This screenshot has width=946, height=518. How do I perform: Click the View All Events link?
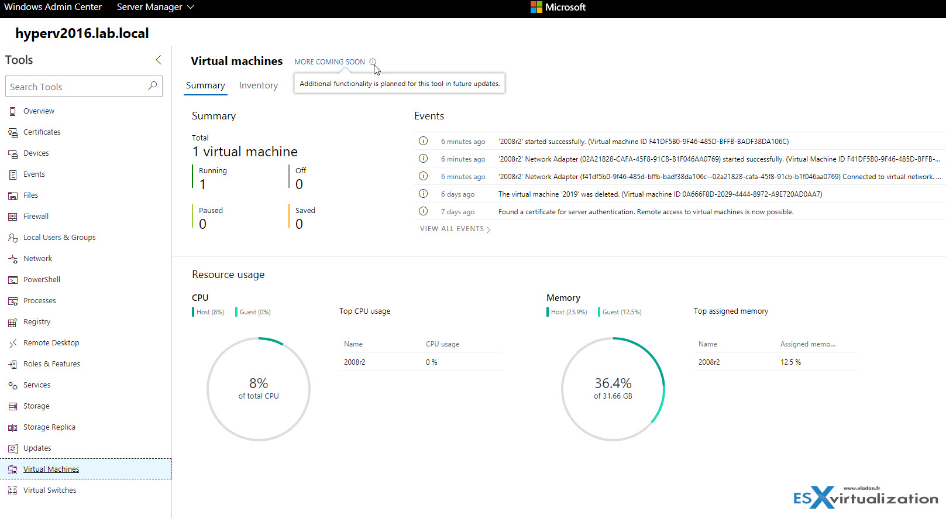point(455,229)
